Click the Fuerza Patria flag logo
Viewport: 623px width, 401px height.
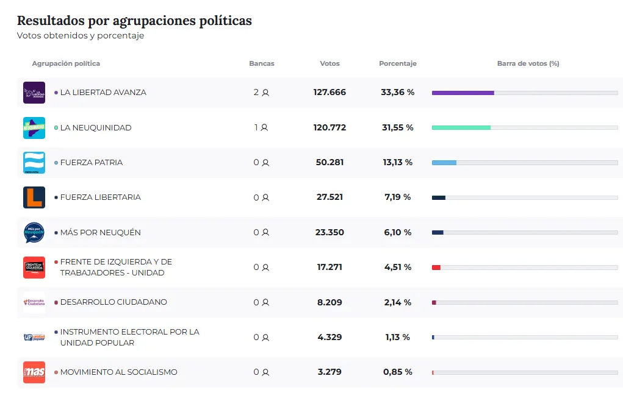pos(34,163)
